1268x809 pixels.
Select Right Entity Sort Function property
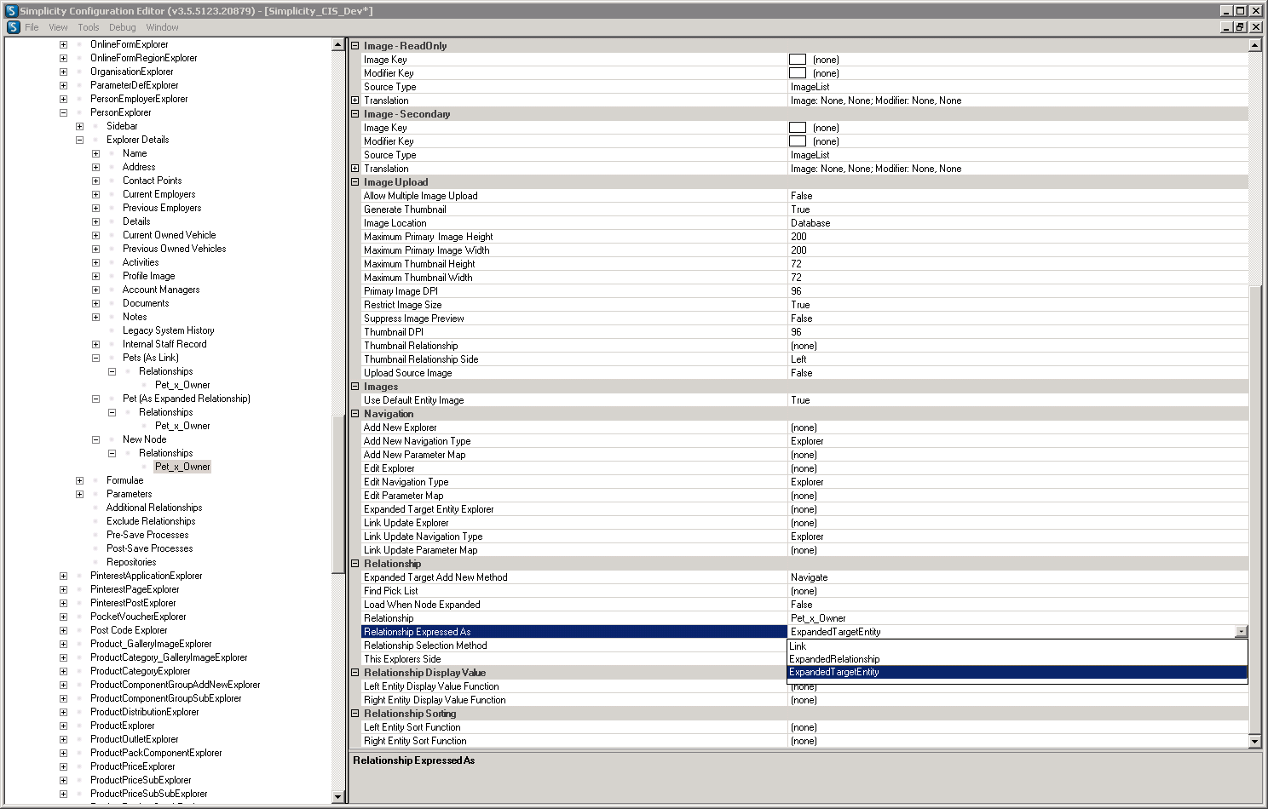574,741
